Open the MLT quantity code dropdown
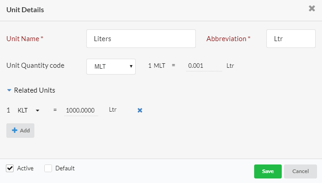Image resolution: width=322 pixels, height=183 pixels. (x=111, y=66)
